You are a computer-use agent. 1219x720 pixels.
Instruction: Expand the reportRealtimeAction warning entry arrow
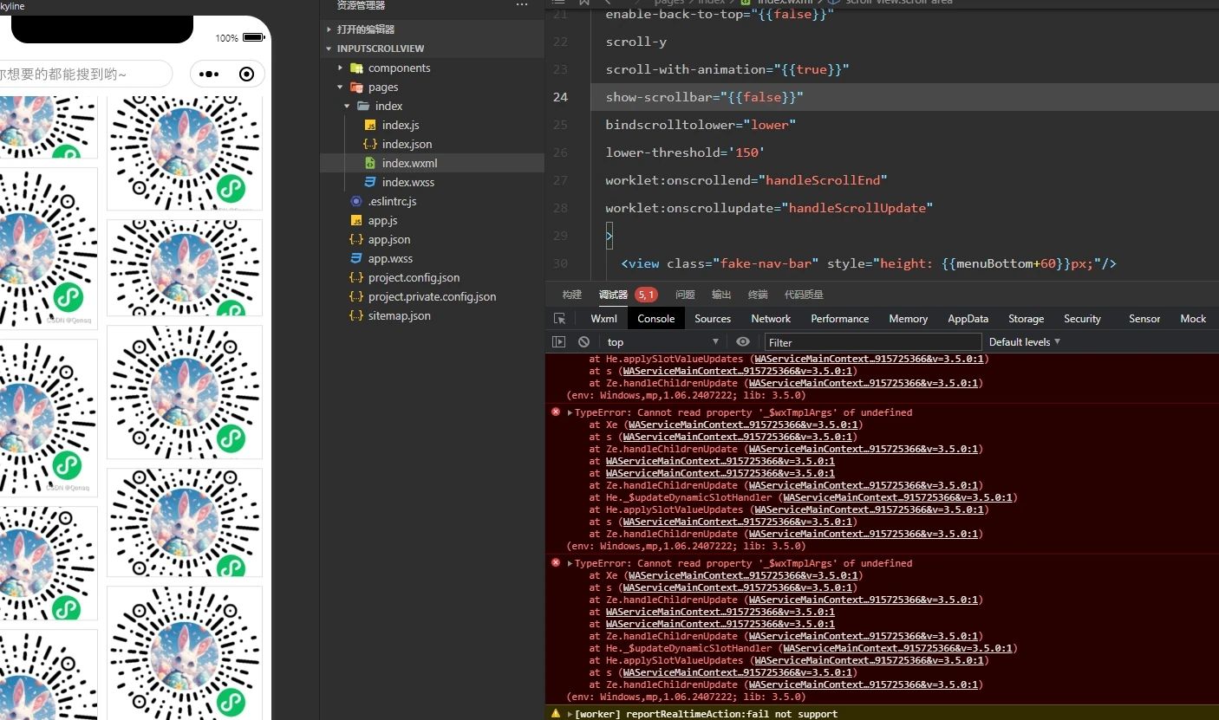(x=570, y=714)
